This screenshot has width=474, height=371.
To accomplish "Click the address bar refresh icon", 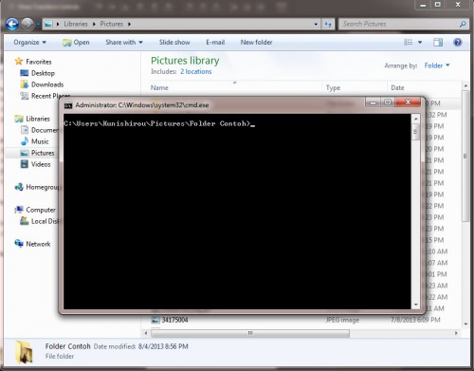I will [x=328, y=24].
